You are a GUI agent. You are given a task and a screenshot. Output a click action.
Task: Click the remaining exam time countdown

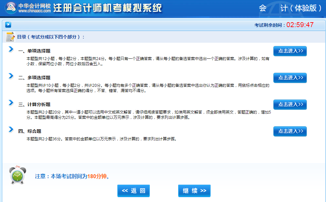coord(300,25)
